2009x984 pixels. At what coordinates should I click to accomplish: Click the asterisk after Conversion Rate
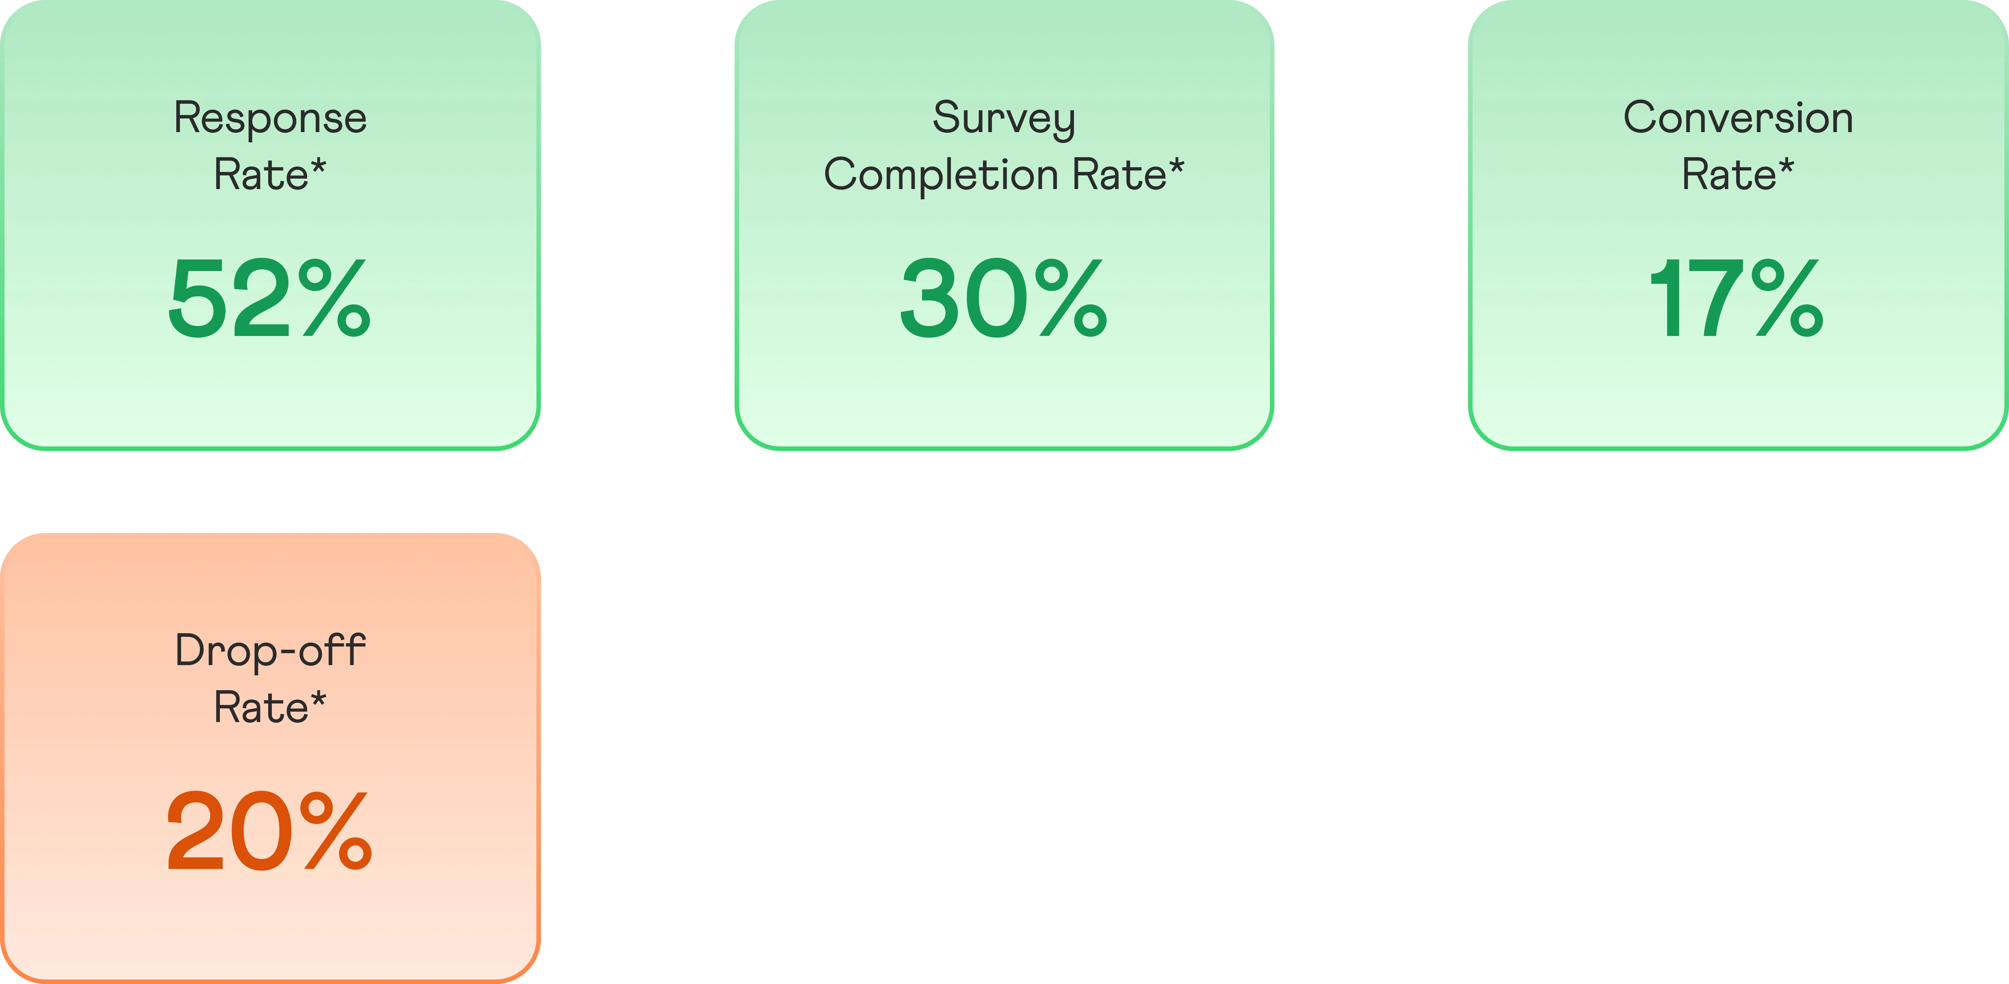pyautogui.click(x=1787, y=165)
